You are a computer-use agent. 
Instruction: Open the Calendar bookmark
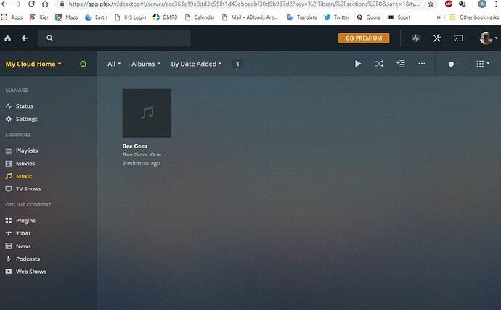[200, 17]
